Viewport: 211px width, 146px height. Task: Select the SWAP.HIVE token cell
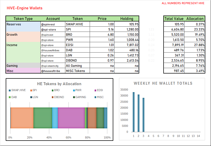pyautogui.click(x=78, y=24)
